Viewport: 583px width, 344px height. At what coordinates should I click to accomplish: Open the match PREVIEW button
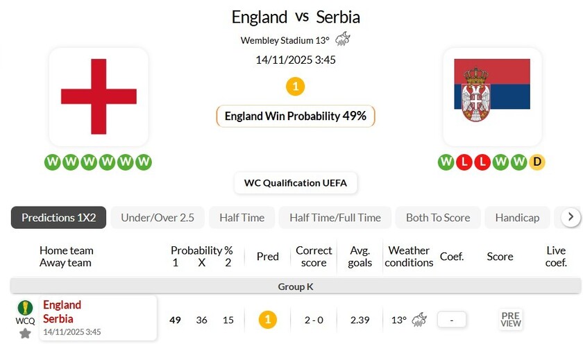point(510,320)
